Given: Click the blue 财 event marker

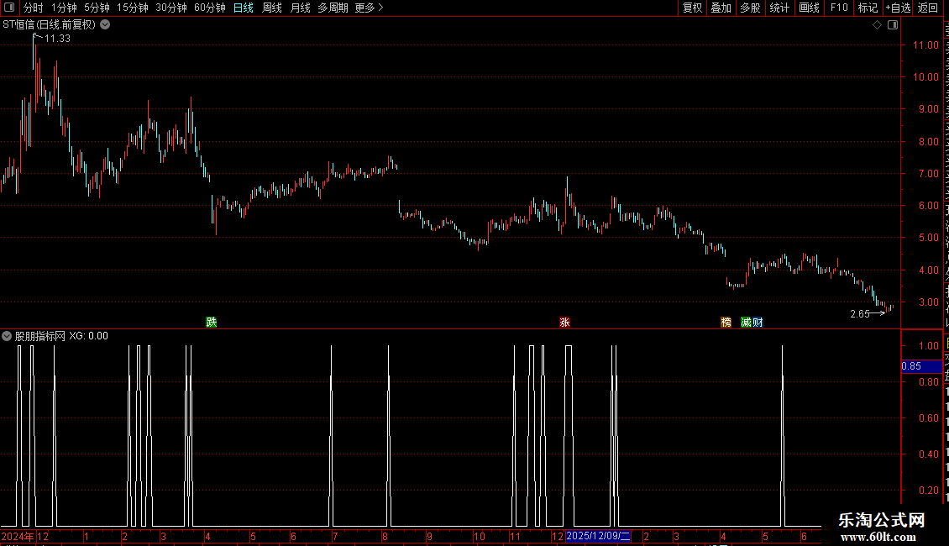Looking at the screenshot, I should [x=758, y=322].
